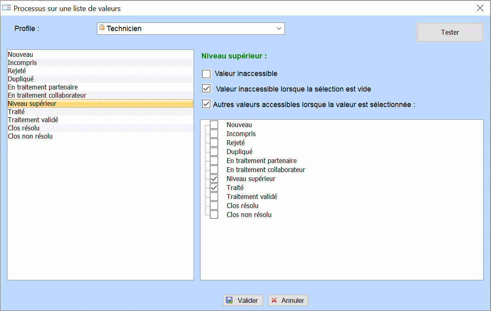Click the window icon in the title bar
Screen dimensions: 491x311
click(x=7, y=8)
